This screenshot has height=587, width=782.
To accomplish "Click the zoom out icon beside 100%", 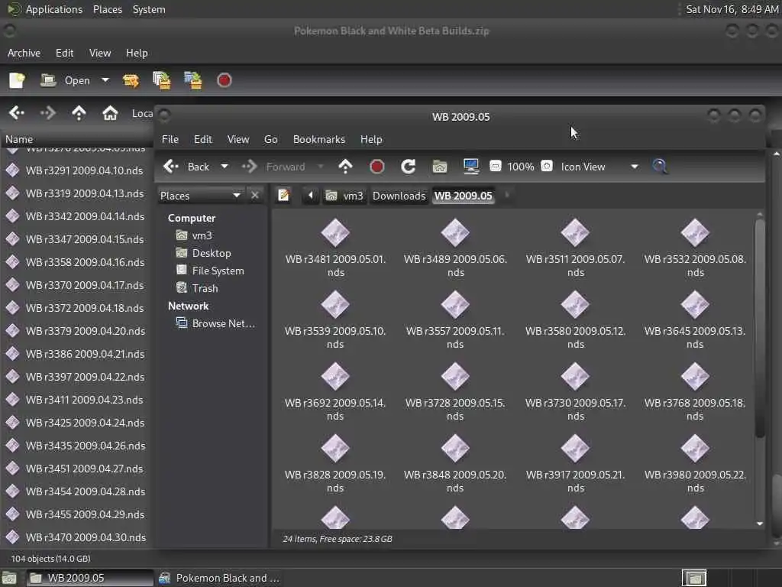I will [495, 166].
